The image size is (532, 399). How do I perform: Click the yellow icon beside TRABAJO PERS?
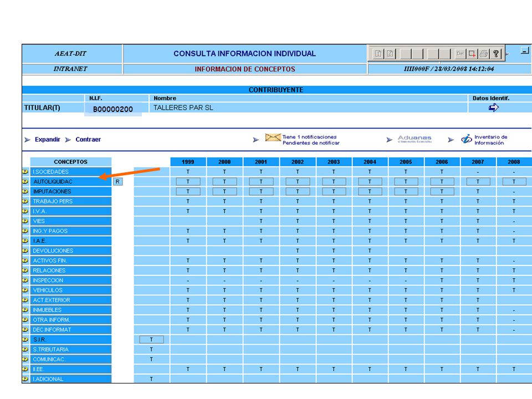click(x=25, y=201)
